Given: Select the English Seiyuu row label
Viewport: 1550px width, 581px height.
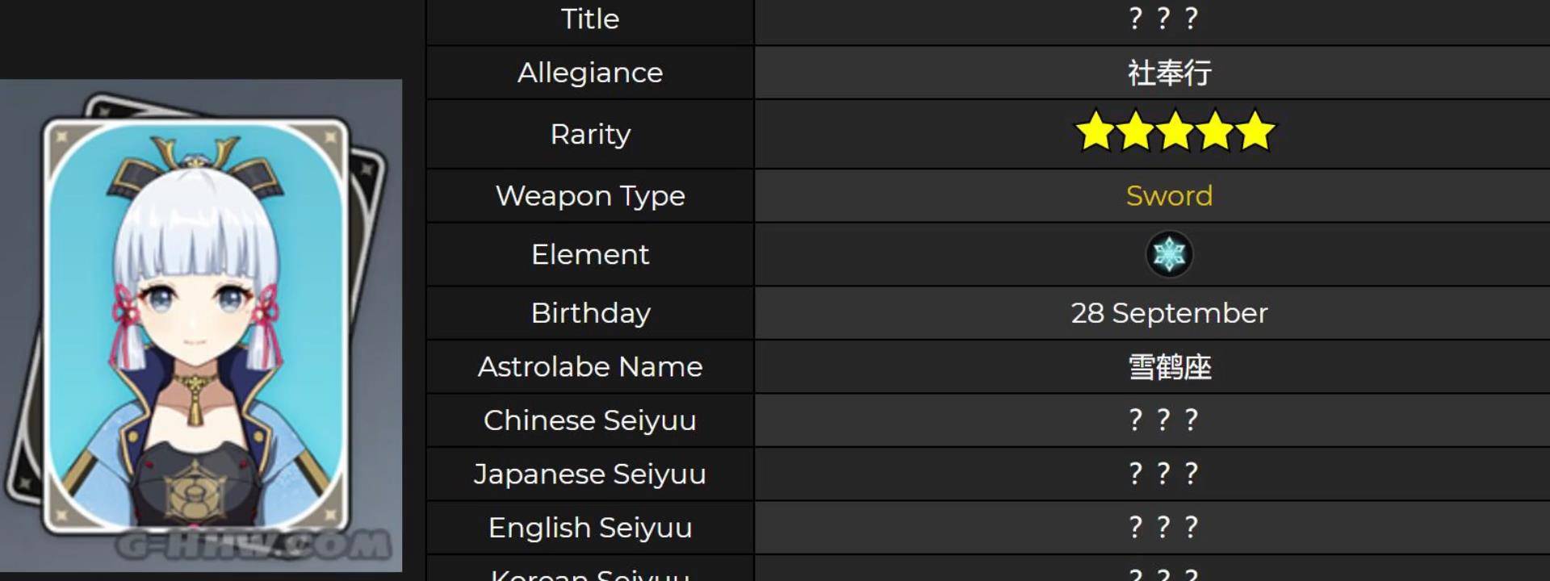Looking at the screenshot, I should click(590, 528).
